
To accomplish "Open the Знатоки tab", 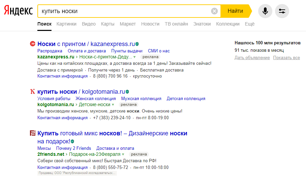I will (x=202, y=24).
